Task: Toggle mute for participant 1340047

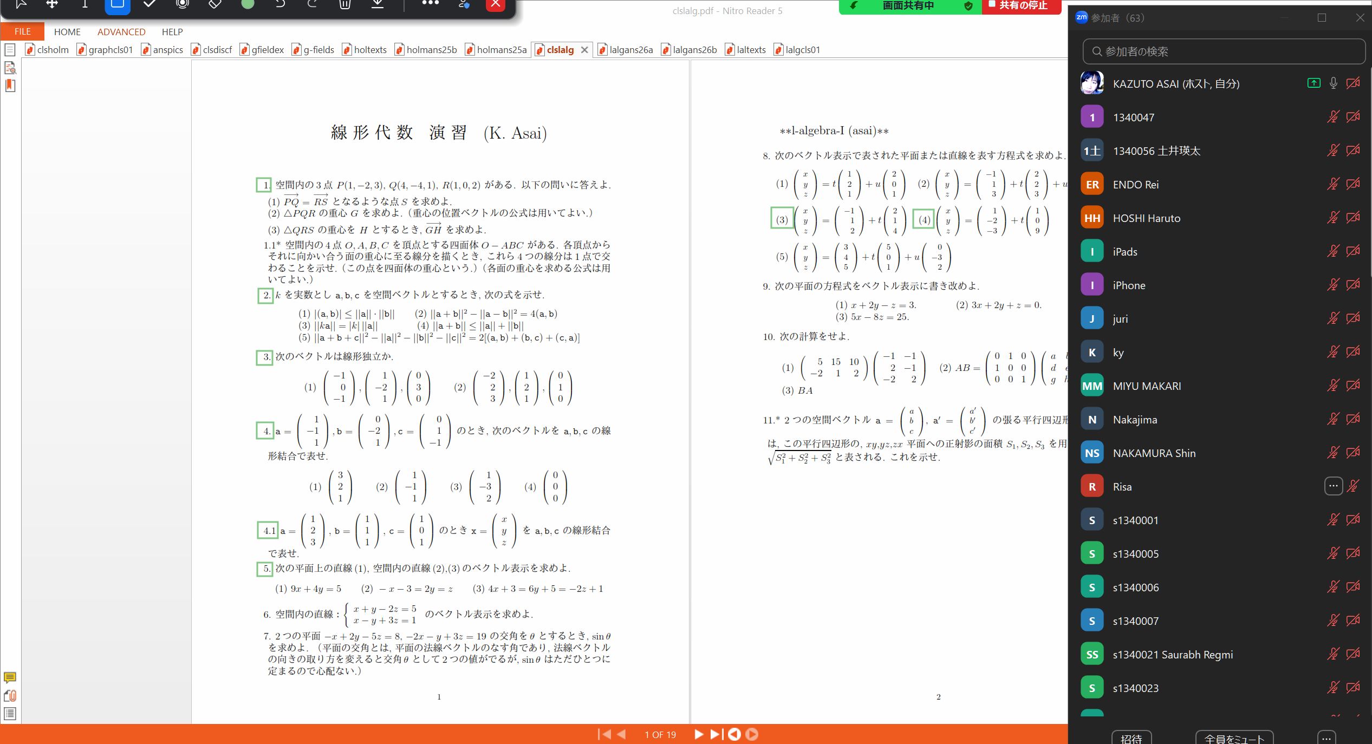Action: click(1333, 117)
